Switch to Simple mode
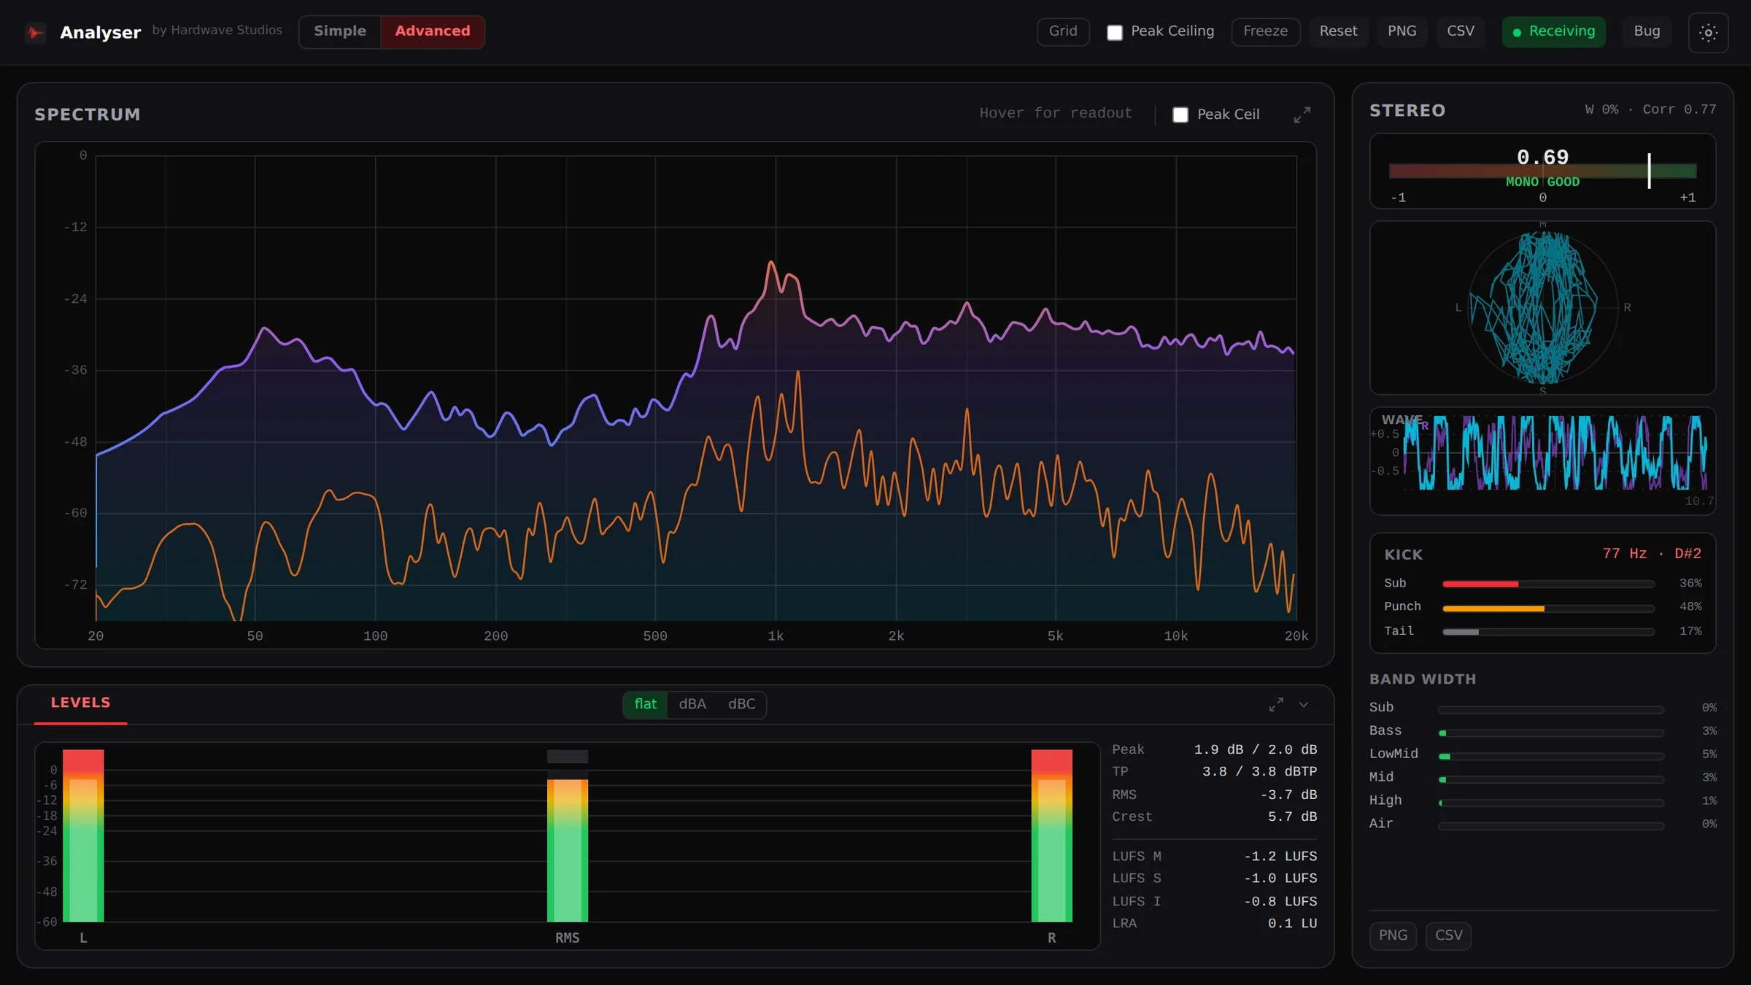This screenshot has width=1751, height=985. click(340, 31)
